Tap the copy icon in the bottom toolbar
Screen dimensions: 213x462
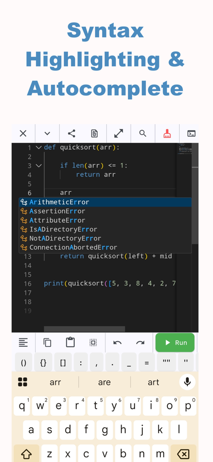[47, 342]
